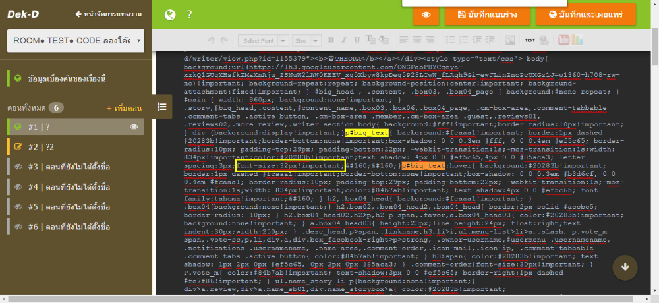Click the chapter count badge 6

[56, 108]
